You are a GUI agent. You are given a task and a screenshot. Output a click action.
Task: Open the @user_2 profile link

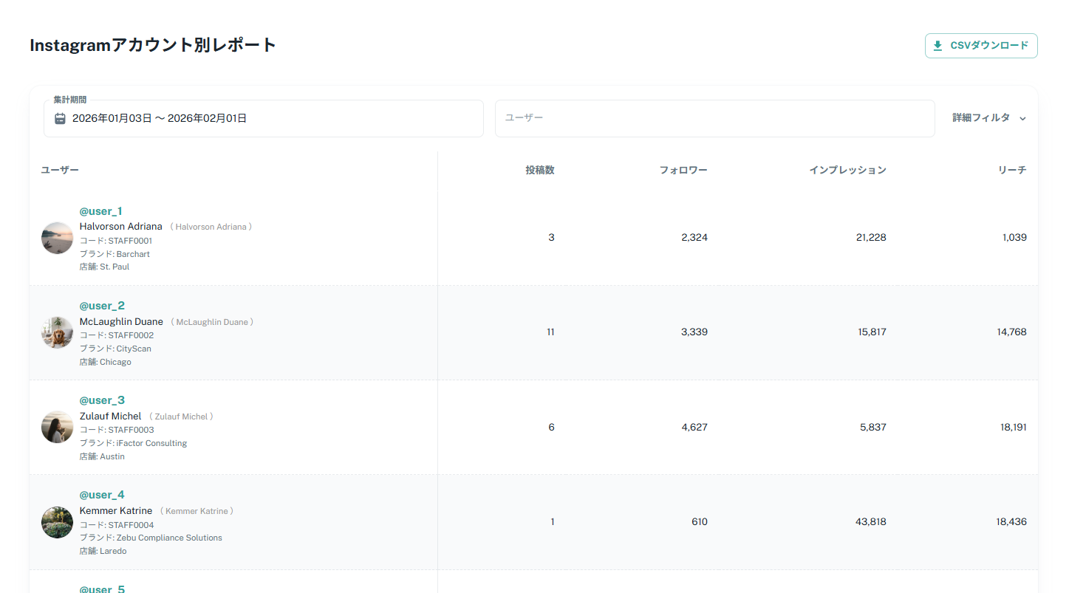click(x=102, y=306)
